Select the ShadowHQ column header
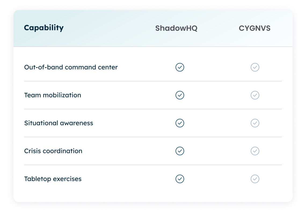The image size is (306, 212). tap(176, 28)
